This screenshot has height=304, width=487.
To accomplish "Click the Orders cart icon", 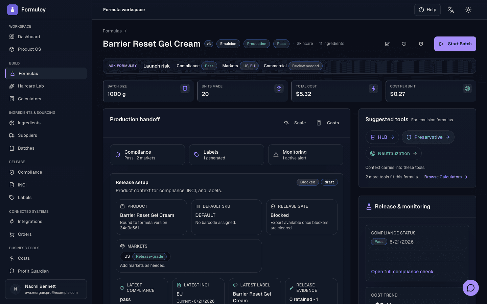I will click(x=12, y=234).
